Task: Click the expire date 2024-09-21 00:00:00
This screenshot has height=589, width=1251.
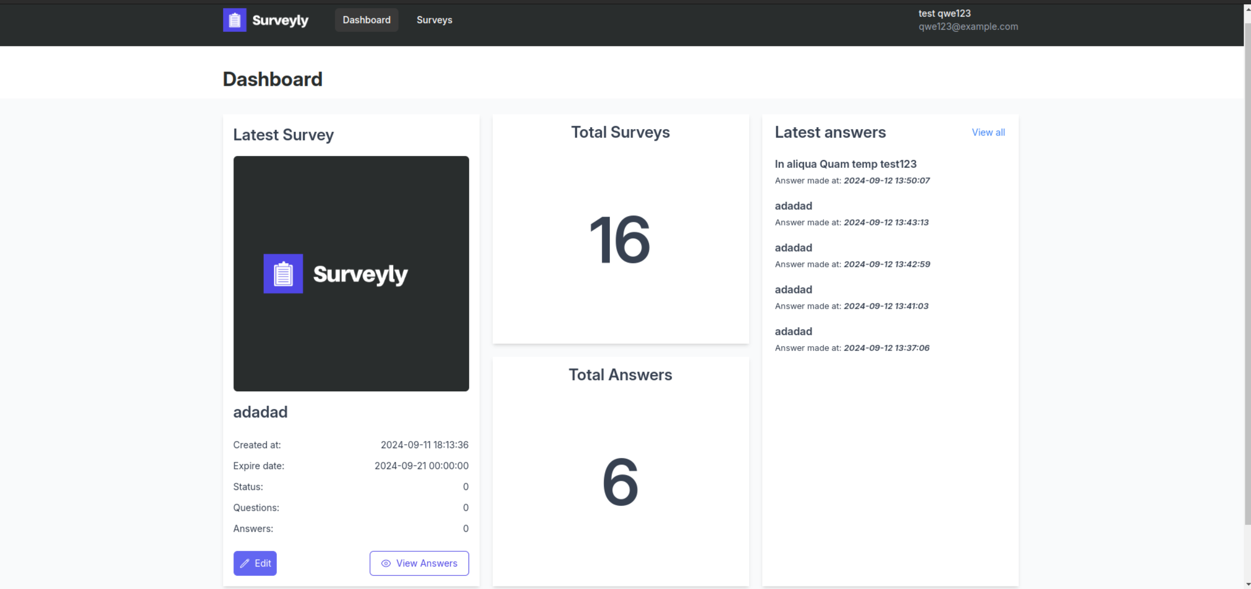Action: coord(421,466)
